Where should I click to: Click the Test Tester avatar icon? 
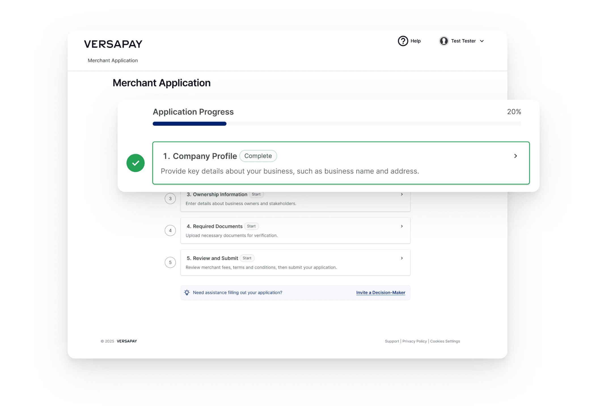tap(443, 41)
